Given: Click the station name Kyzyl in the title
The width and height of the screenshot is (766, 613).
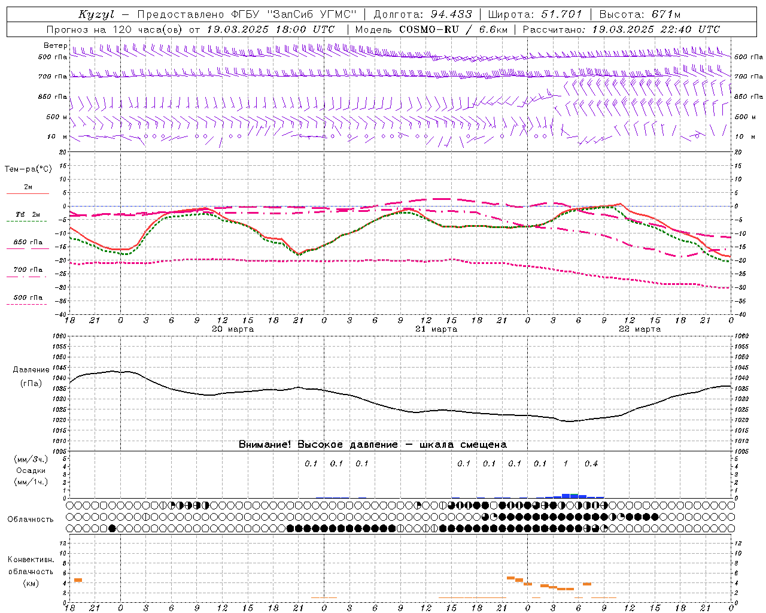Looking at the screenshot, I should tap(96, 14).
